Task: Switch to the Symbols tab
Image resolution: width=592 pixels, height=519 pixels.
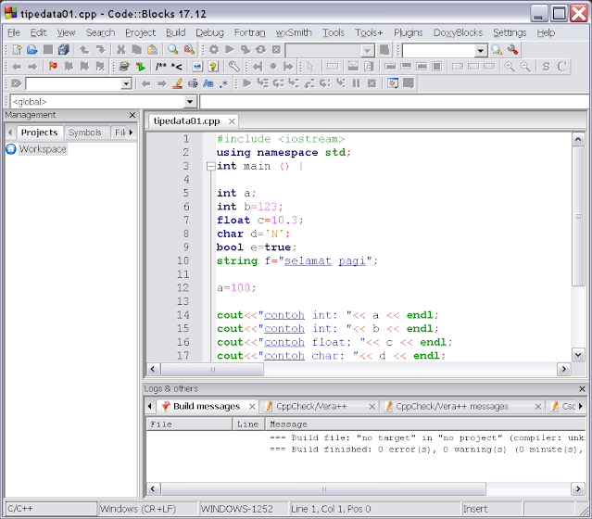Action: coord(84,133)
